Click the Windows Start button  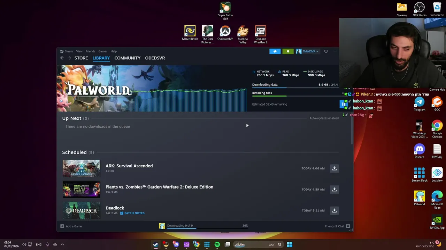click(290, 244)
